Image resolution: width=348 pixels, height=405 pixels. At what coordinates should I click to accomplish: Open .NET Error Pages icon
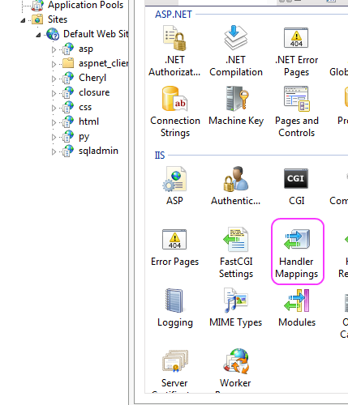click(x=296, y=51)
